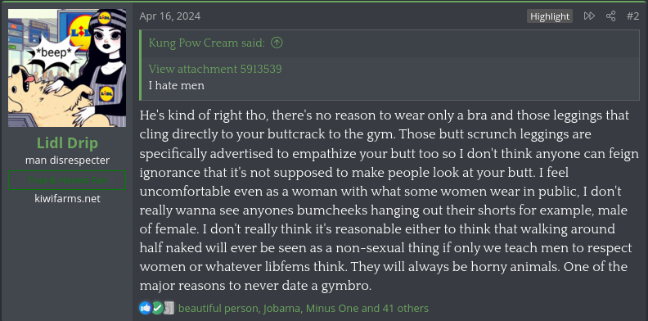The image size is (648, 321).
Task: Click the double-arrow skip icon next to Highlight
Action: click(x=589, y=16)
